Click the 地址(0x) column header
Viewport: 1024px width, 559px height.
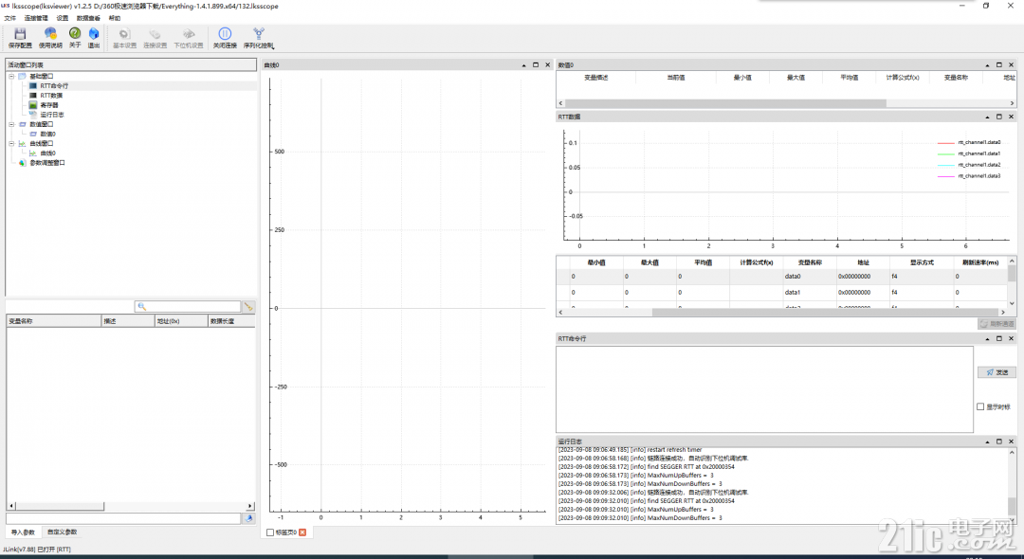(181, 321)
